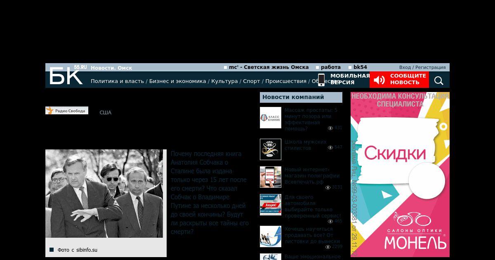Click Новости. Омск header text
Viewport: 495px width, 260px height.
111,68
